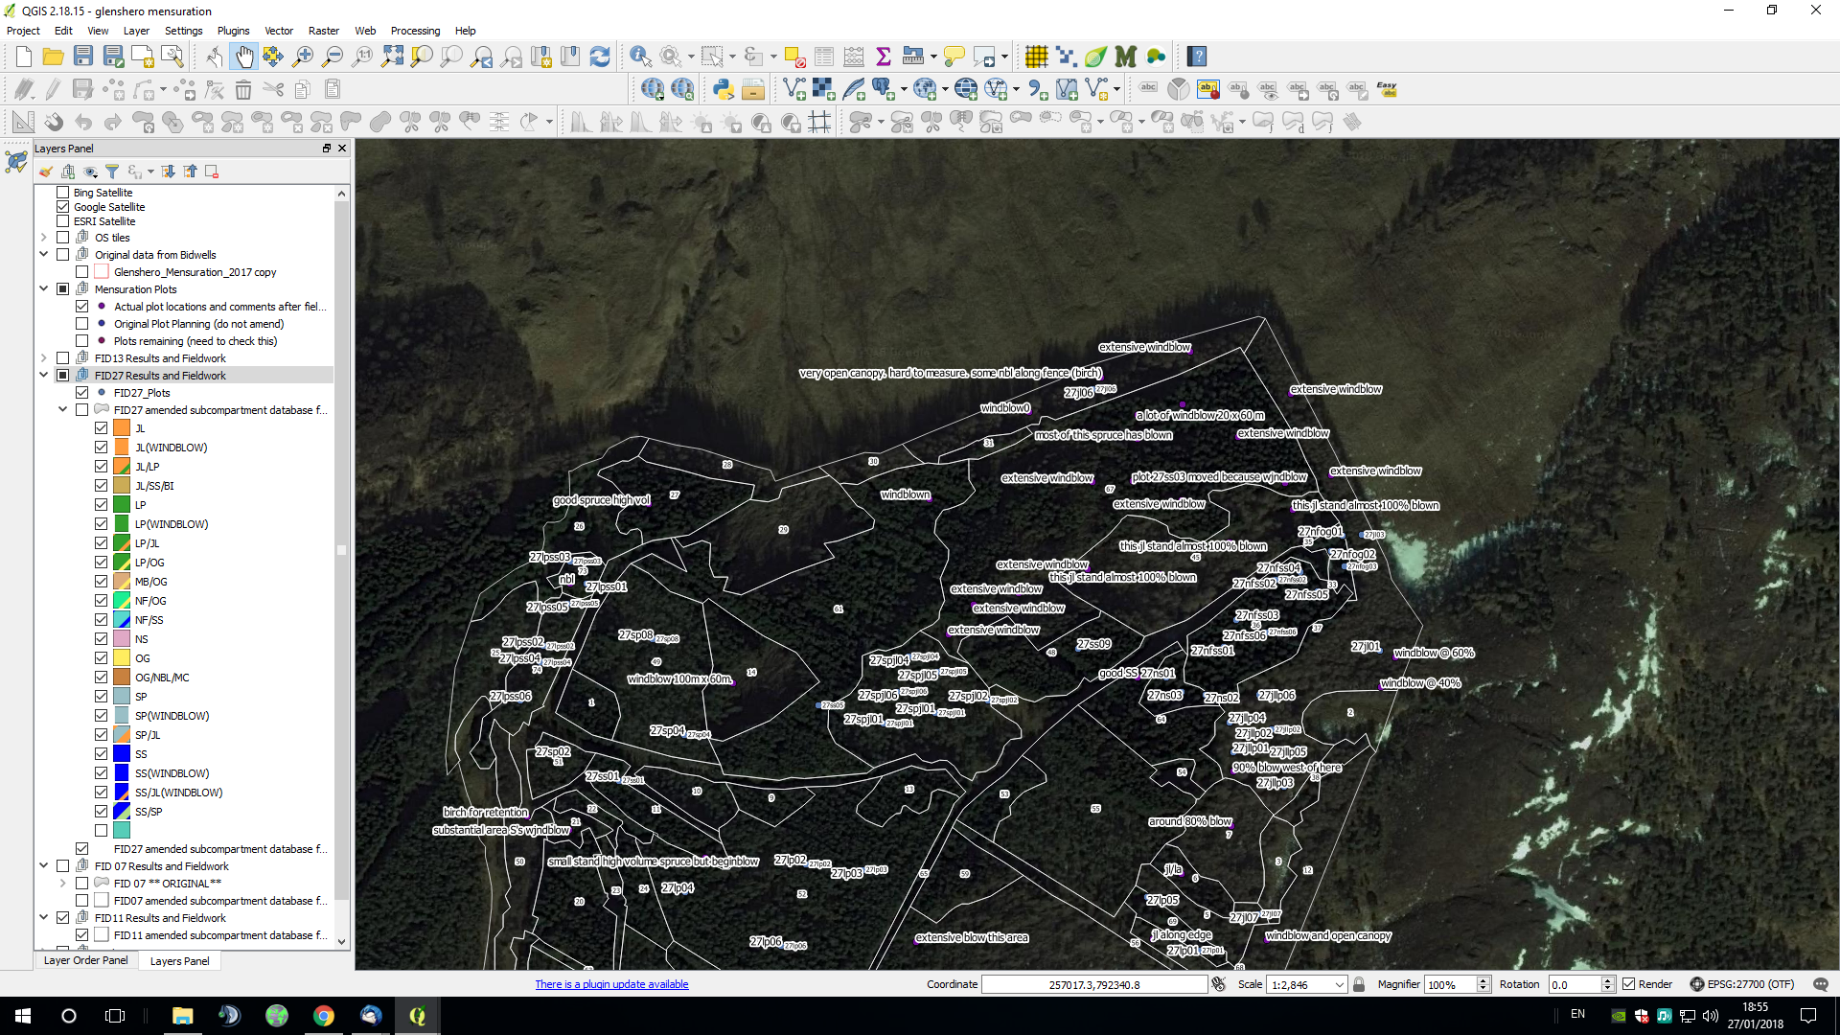Enable the Bing Satellite layer checkbox
1840x1035 pixels.
[x=63, y=193]
